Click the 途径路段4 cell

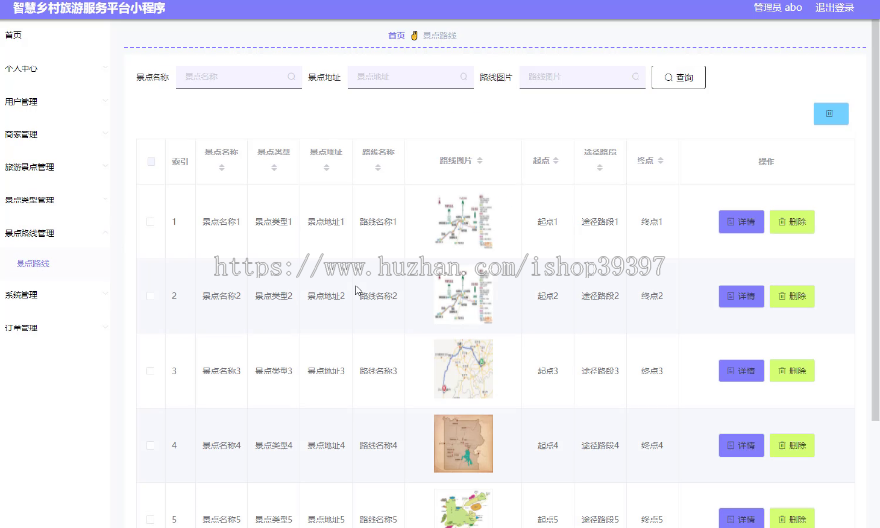point(600,446)
